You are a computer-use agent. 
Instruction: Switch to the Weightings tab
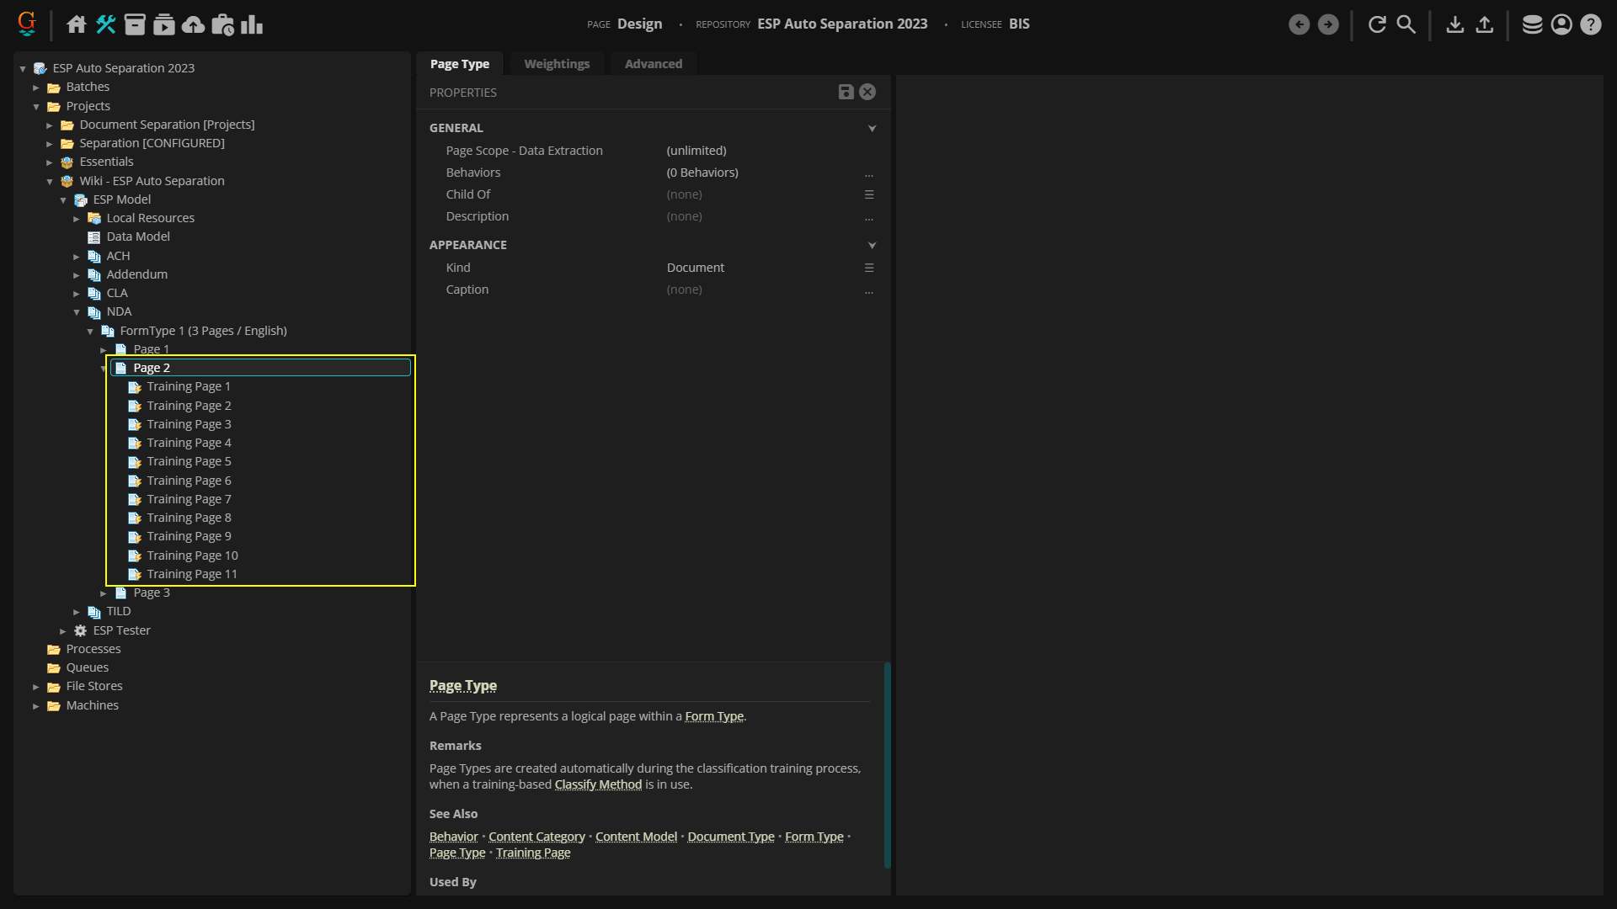tap(556, 64)
